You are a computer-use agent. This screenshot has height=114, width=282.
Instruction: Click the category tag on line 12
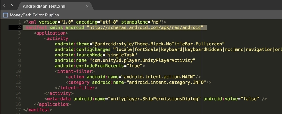(77, 82)
